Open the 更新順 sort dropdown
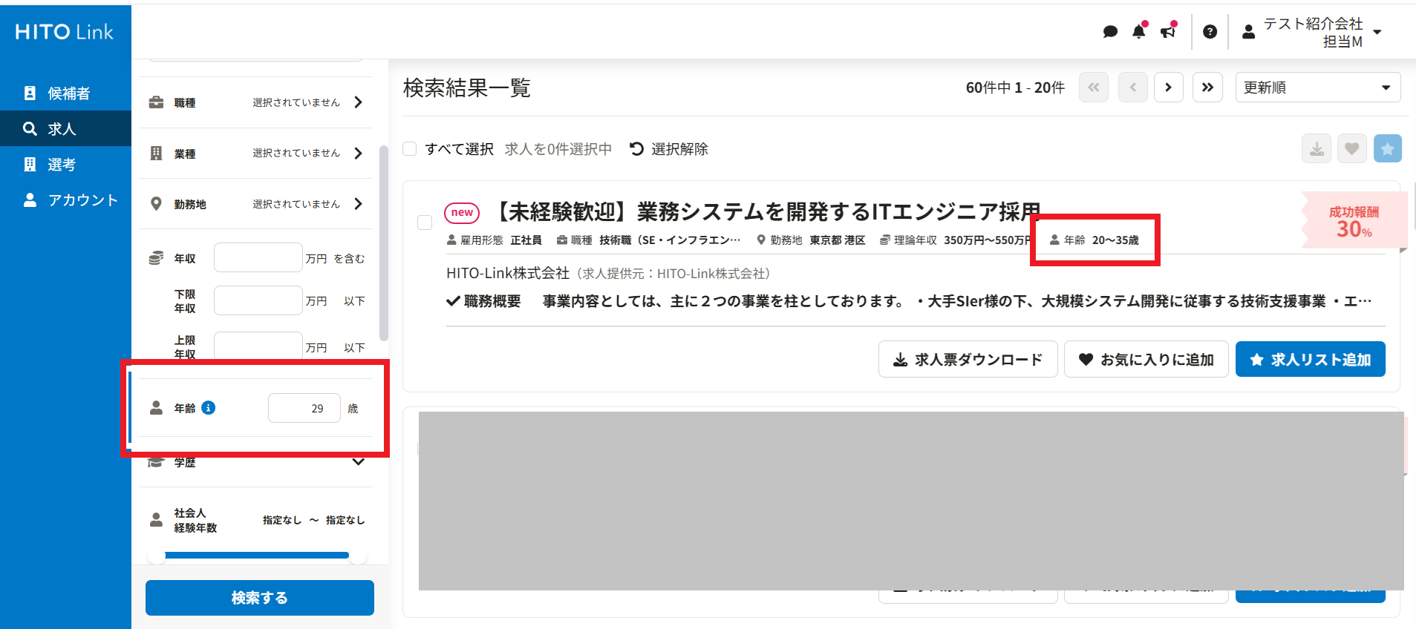 click(1317, 88)
